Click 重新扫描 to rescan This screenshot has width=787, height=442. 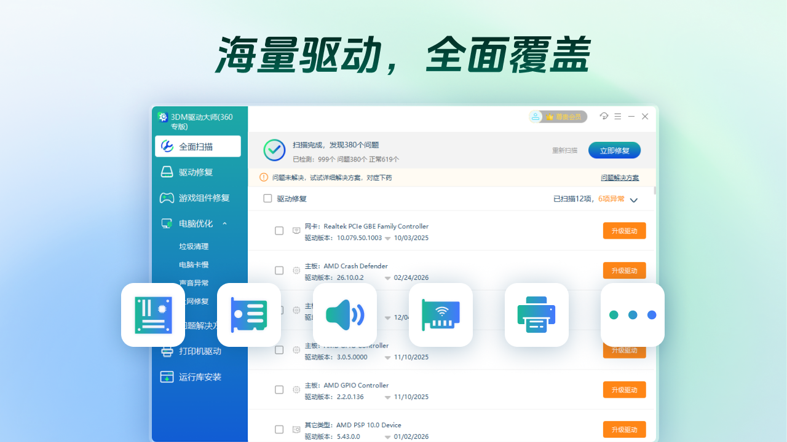pos(564,150)
